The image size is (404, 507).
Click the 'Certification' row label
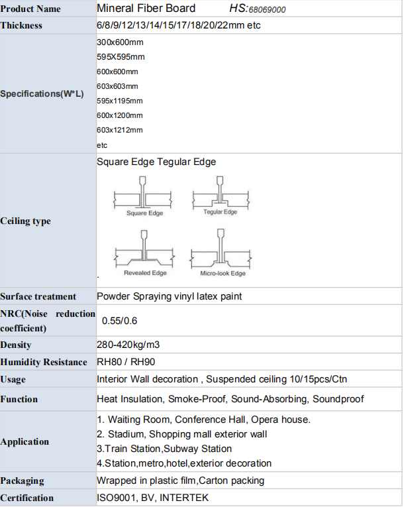point(27,498)
